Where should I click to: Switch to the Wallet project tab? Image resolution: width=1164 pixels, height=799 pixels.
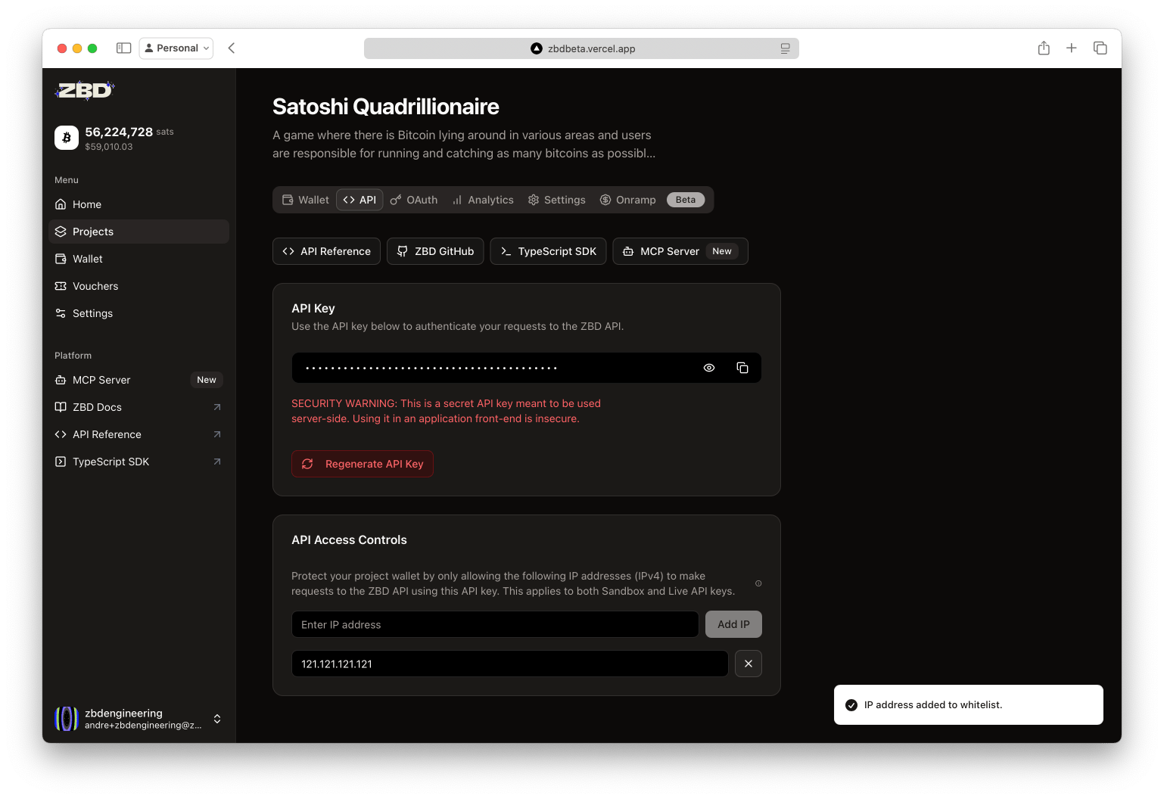point(306,200)
